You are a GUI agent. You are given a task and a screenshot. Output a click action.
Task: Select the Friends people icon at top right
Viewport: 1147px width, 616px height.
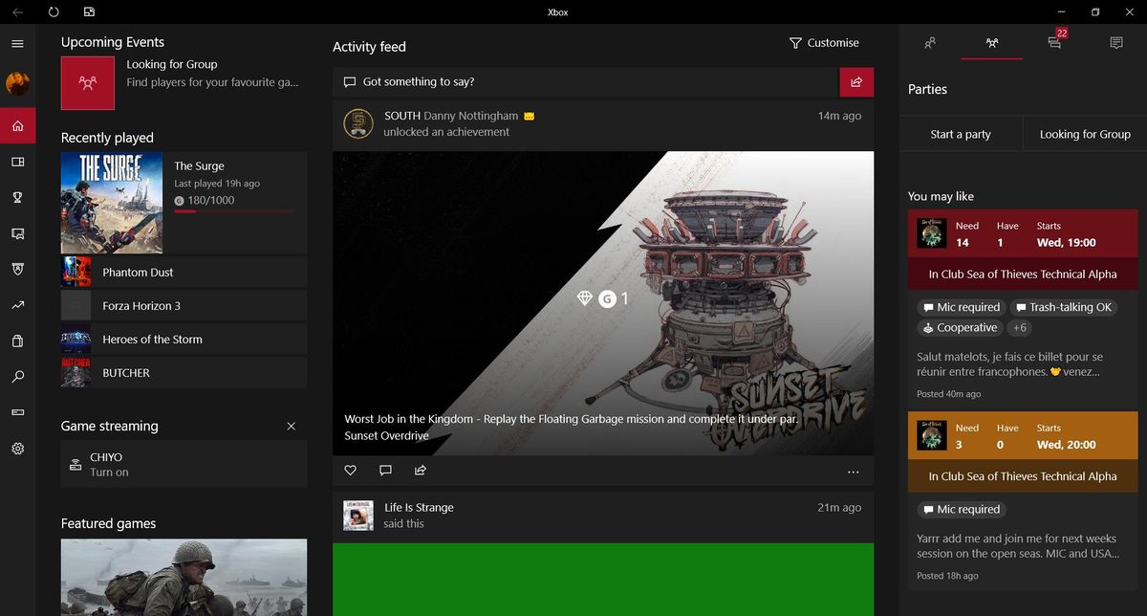click(x=930, y=43)
